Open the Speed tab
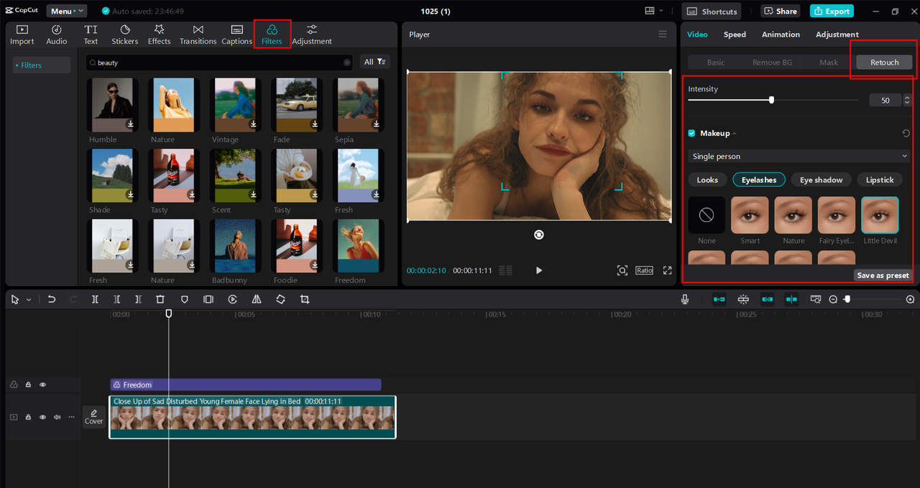This screenshot has height=488, width=920. [735, 34]
